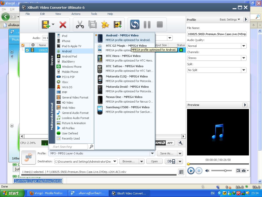The height and width of the screenshot is (197, 262).
Task: Select the Recently Used profiles category
Action: click(x=74, y=139)
